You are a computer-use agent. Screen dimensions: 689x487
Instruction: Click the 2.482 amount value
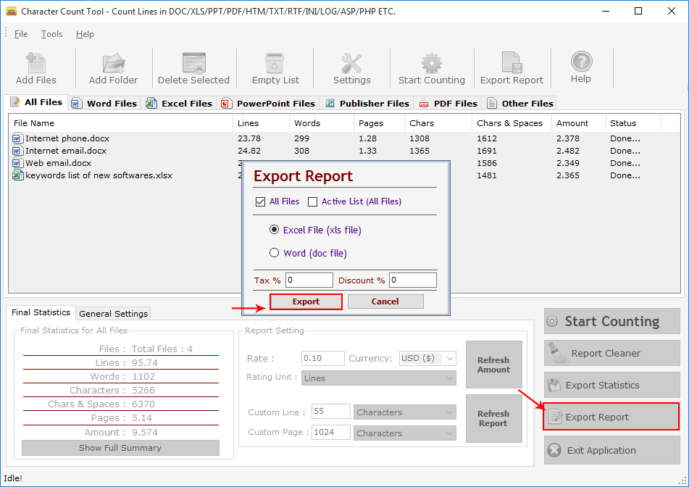pos(568,150)
